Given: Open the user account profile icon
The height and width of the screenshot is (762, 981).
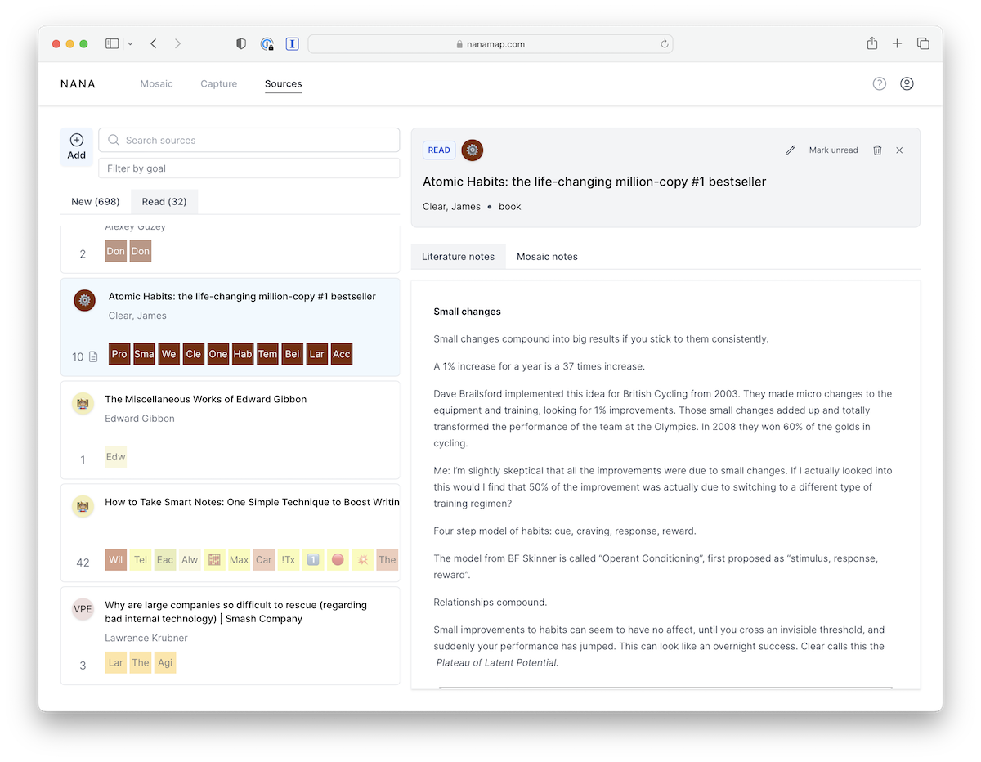Looking at the screenshot, I should tap(907, 83).
